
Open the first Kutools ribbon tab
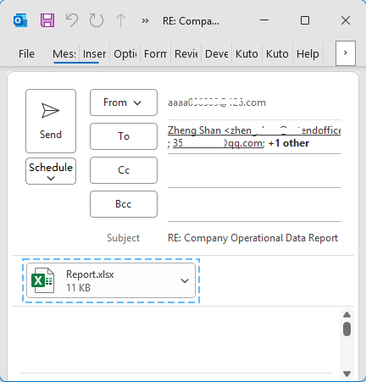[247, 53]
